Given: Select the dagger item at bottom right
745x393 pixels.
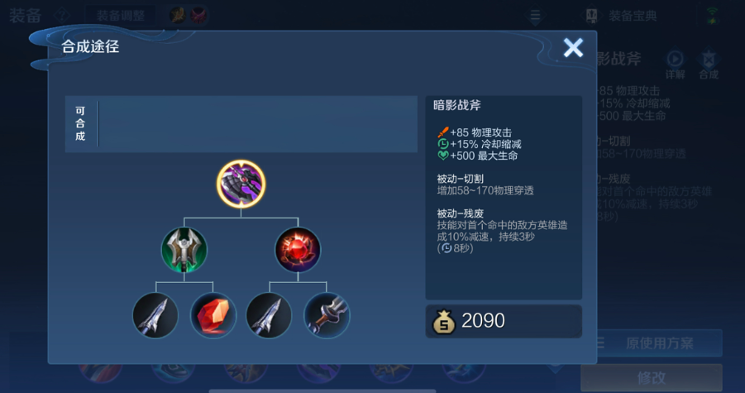Looking at the screenshot, I should [327, 315].
